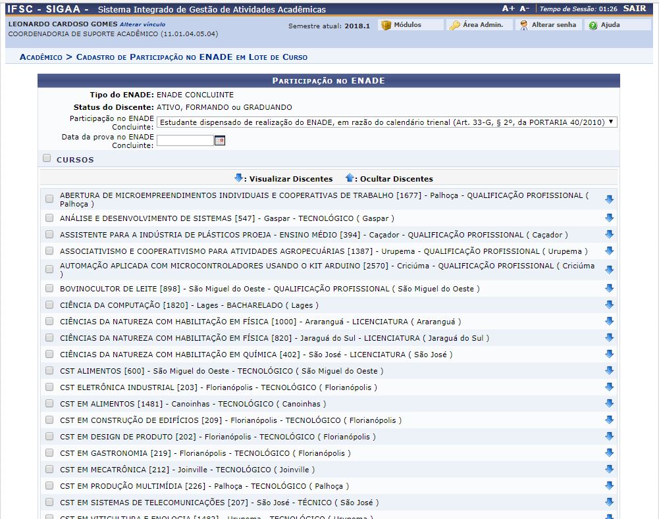Click the ENADE exam date input field

[185, 140]
